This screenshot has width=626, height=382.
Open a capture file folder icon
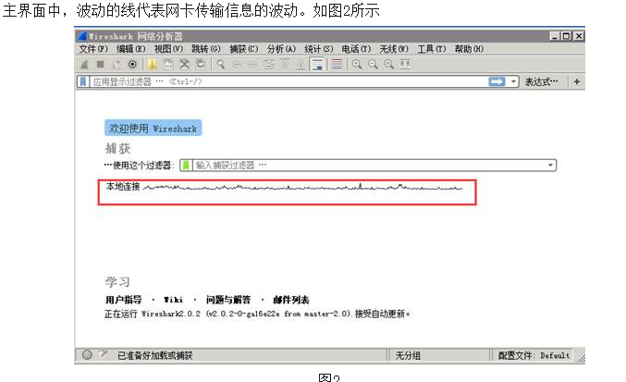[x=153, y=64]
